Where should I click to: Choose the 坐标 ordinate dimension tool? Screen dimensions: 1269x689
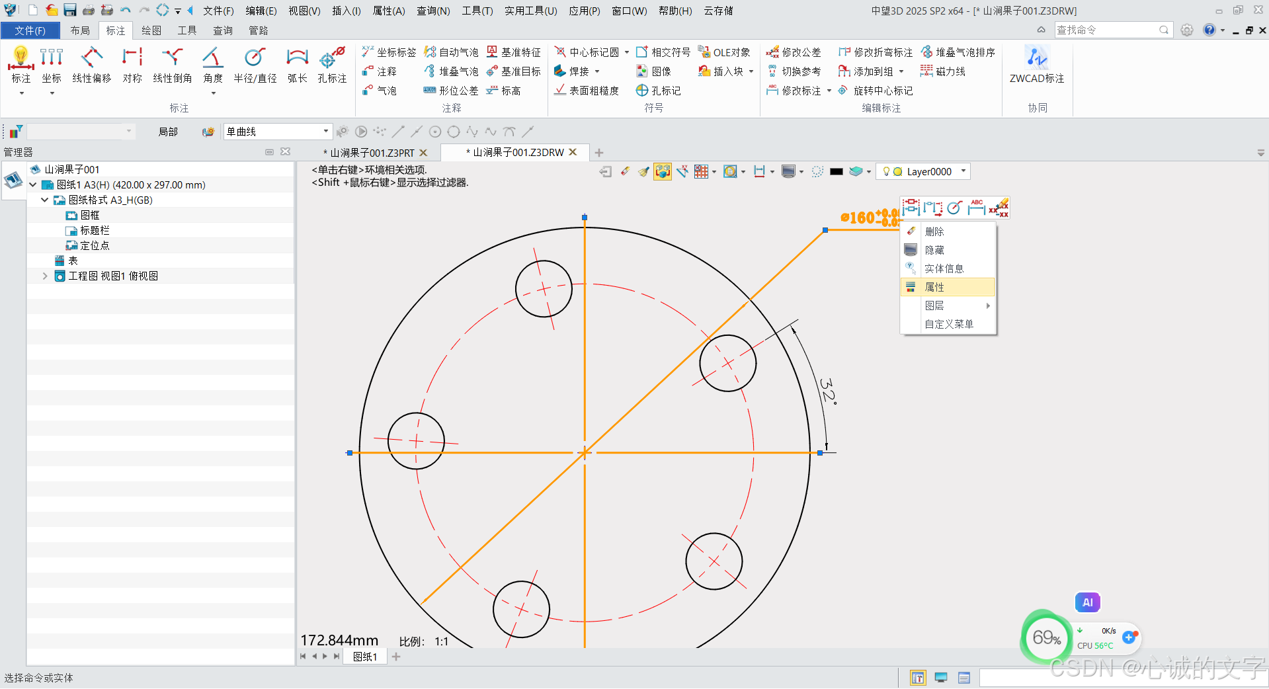(52, 65)
